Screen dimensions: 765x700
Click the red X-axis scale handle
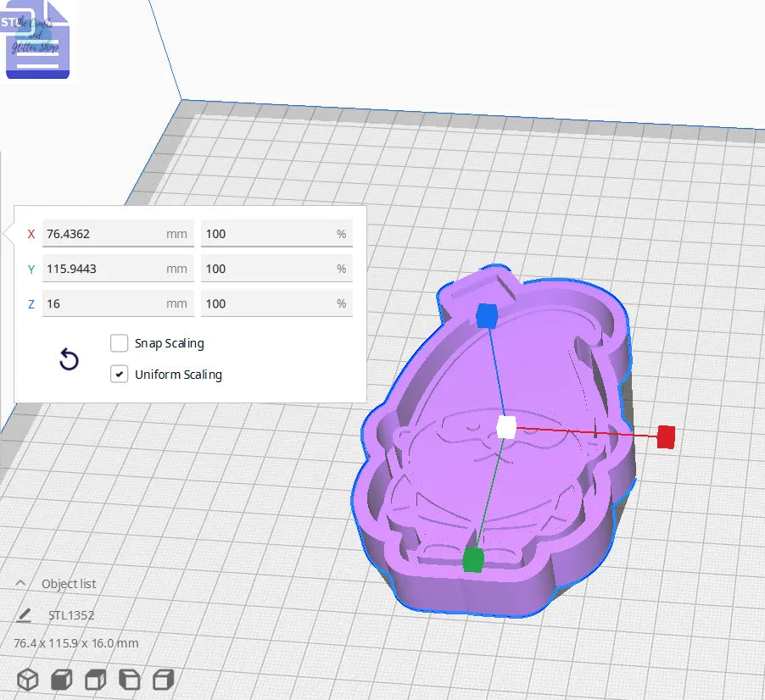(666, 438)
